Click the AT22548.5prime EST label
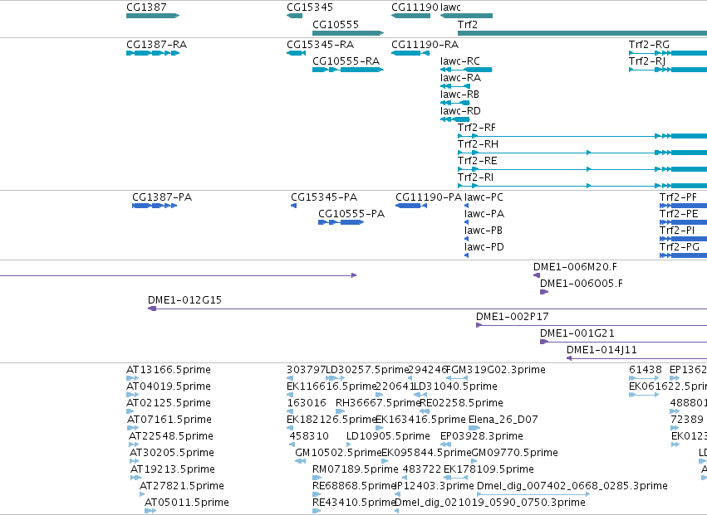The width and height of the screenshot is (707, 515). [171, 437]
